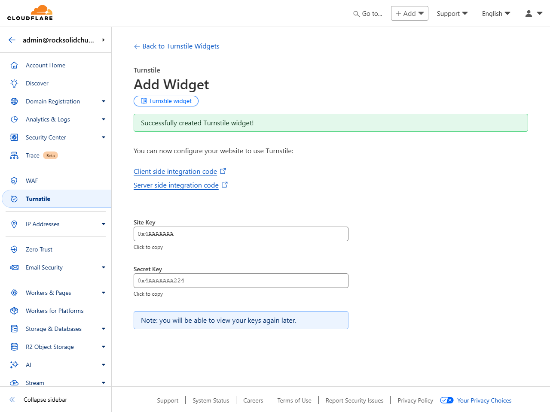Screen dimensions: 550x412
Task: Click external link icon beside Client side integration code
Action: pos(223,171)
